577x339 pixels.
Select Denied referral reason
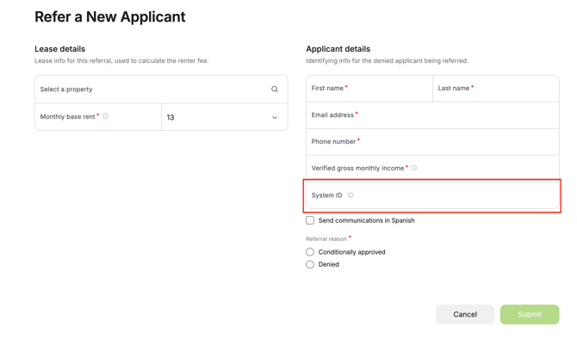point(310,264)
